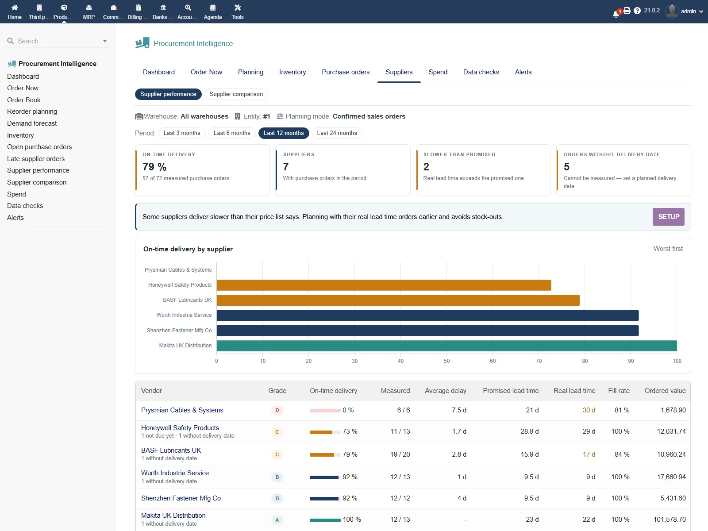Open Honeywell Safety Products vendor link
The image size is (708, 531).
coord(180,428)
